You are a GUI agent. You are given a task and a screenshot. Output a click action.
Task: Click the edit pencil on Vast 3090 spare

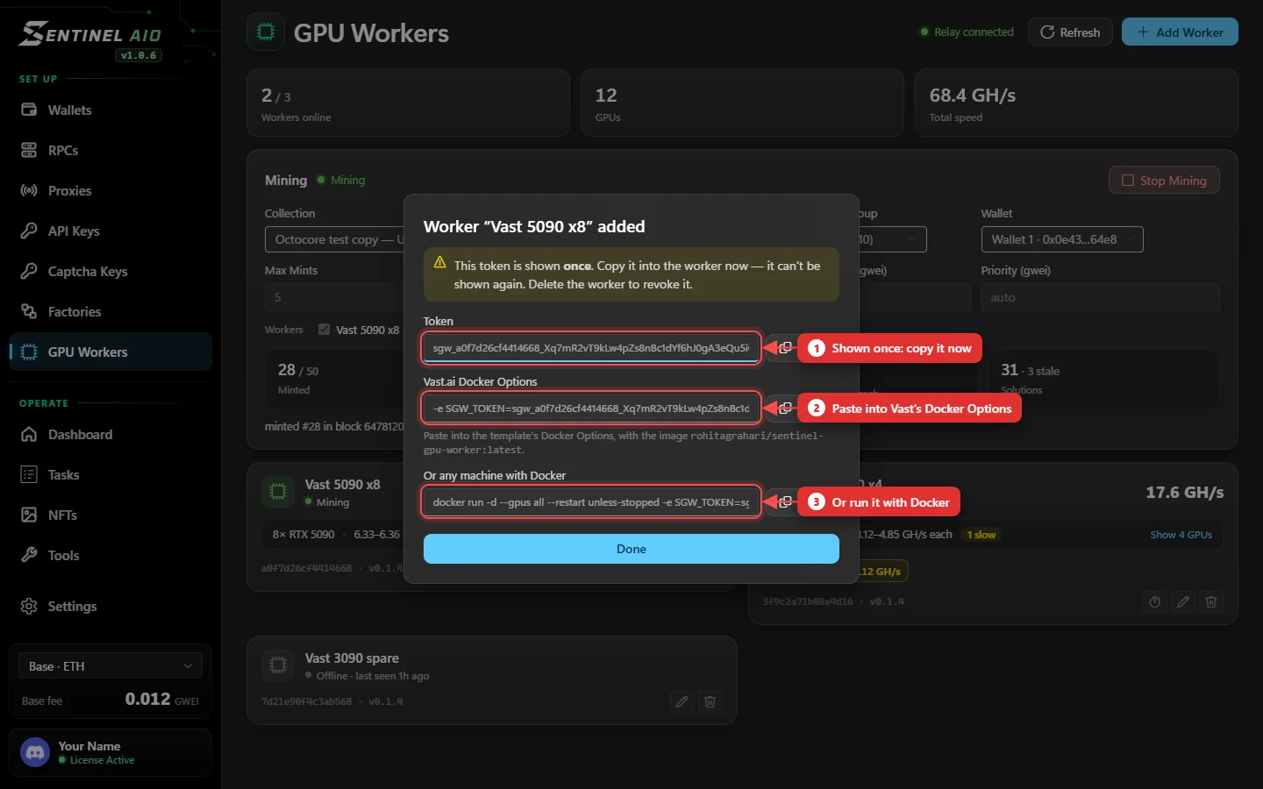pyautogui.click(x=681, y=701)
